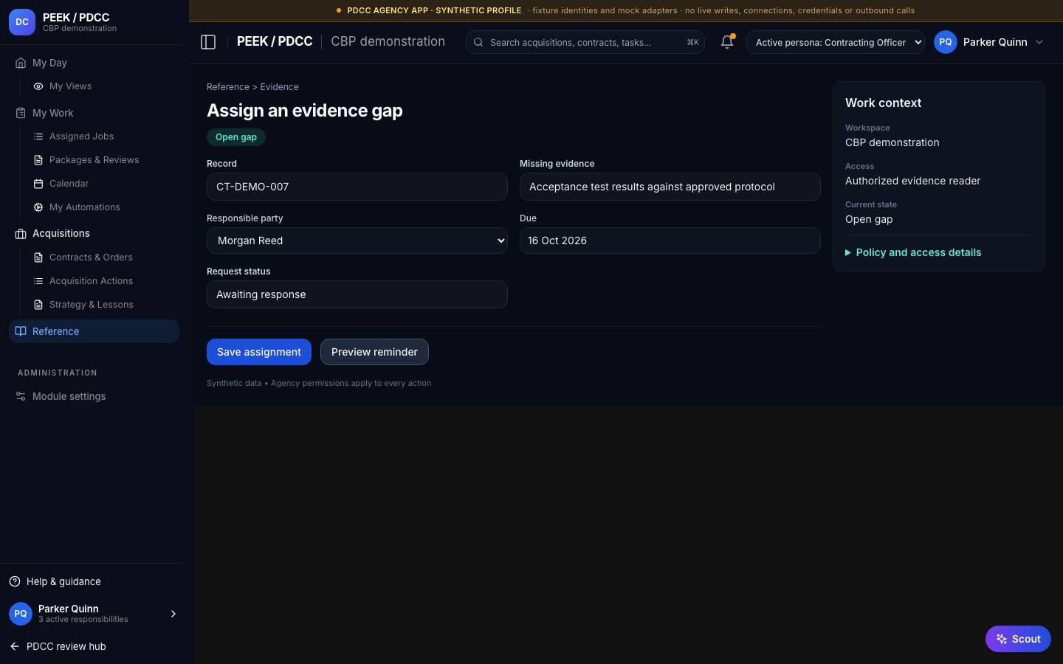Expand Parker Quinn responsibilities in sidebar
1063x664 pixels.
coord(173,614)
